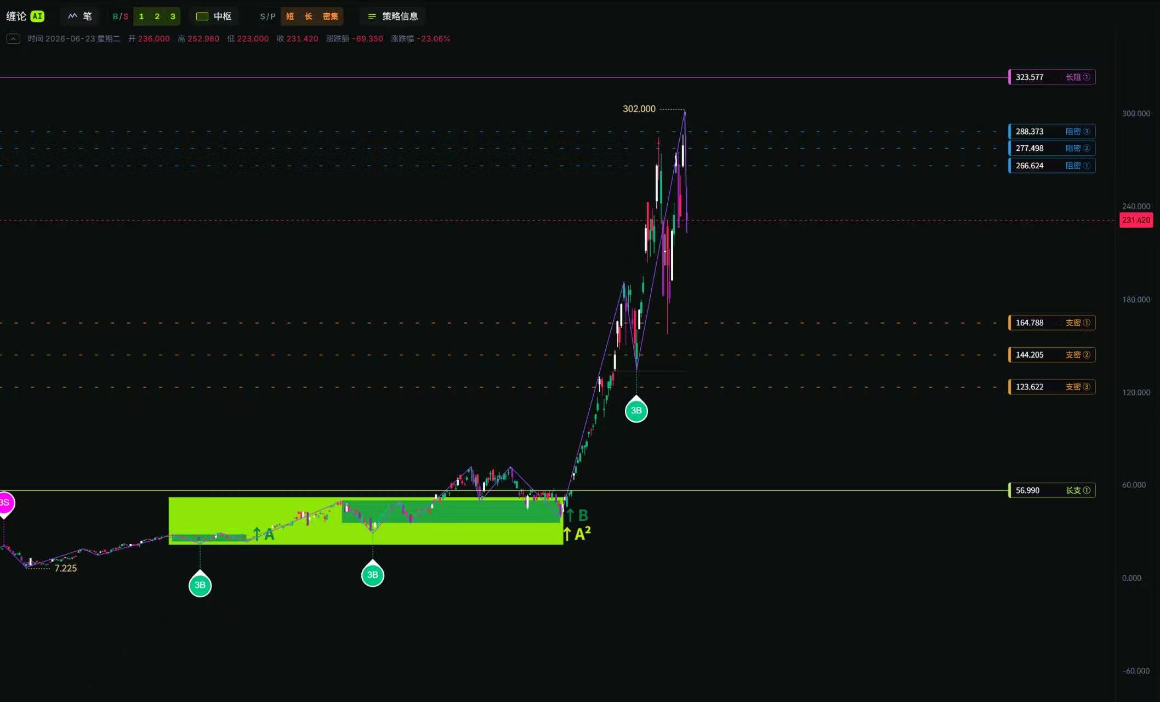Click the closing price value 231.420 in info row

tap(302, 39)
